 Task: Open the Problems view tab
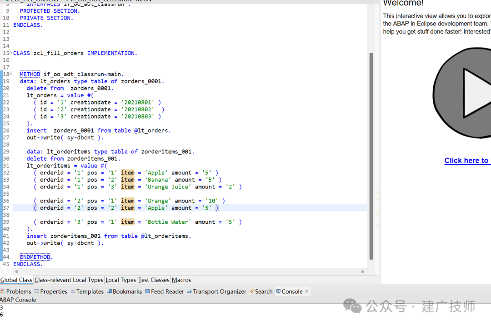(15, 291)
